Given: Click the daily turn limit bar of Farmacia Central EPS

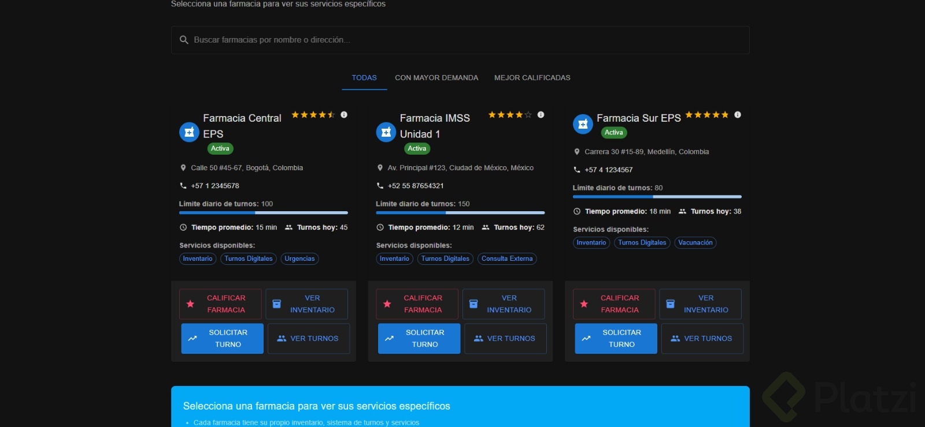Looking at the screenshot, I should pyautogui.click(x=264, y=213).
